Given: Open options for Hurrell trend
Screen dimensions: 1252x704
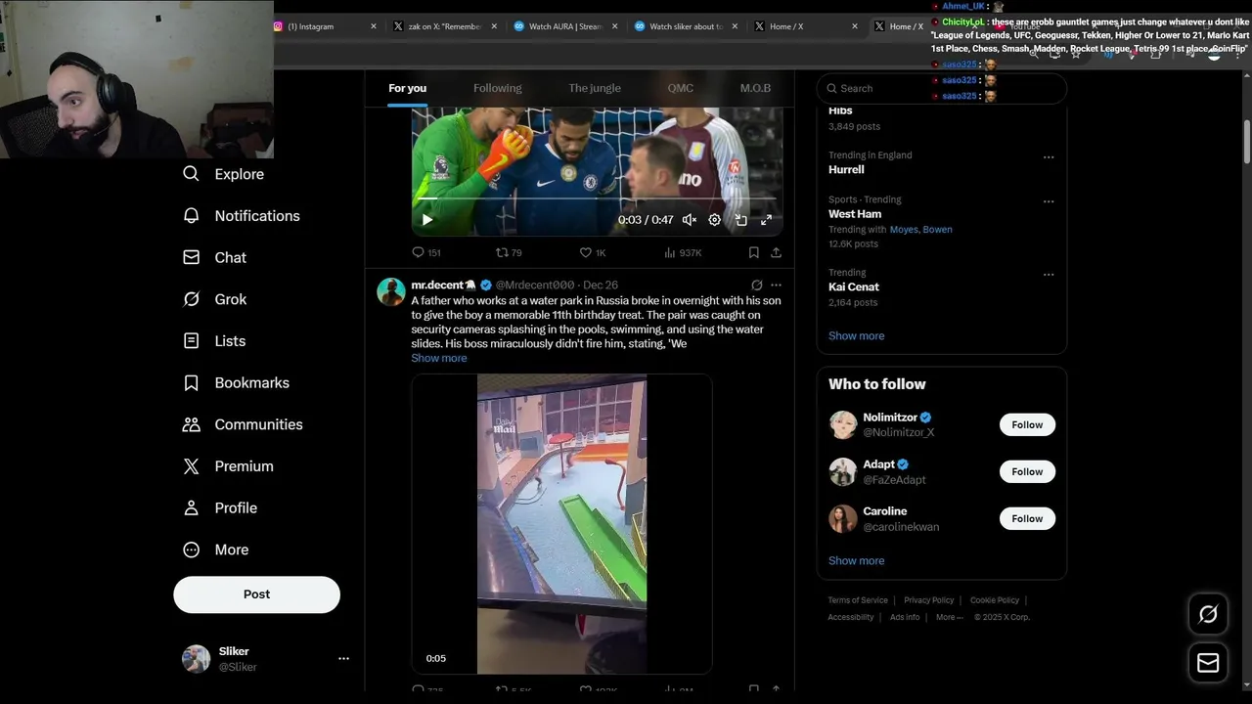Looking at the screenshot, I should (x=1049, y=157).
